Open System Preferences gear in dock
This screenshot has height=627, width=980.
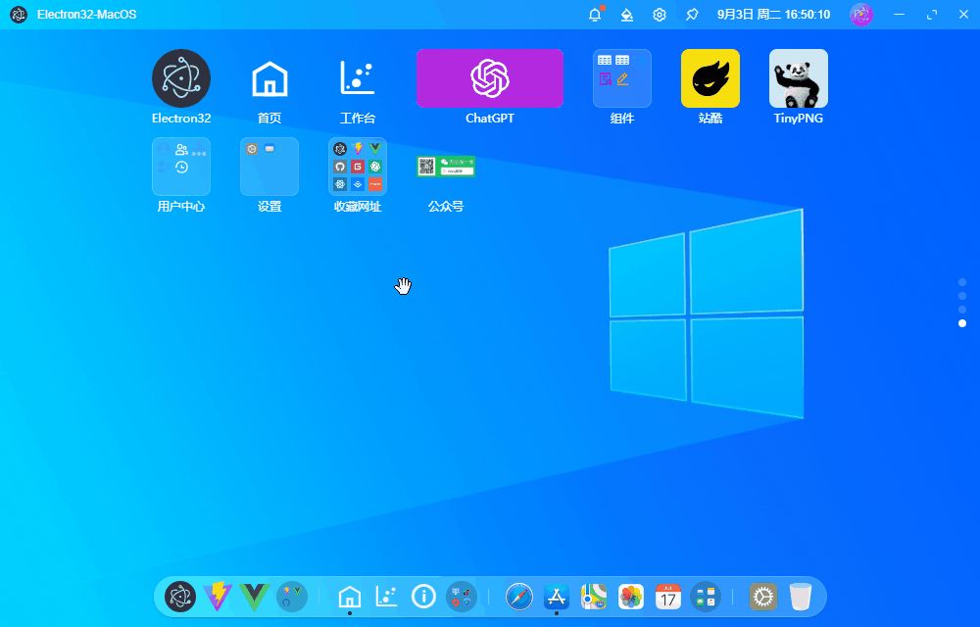pos(763,597)
